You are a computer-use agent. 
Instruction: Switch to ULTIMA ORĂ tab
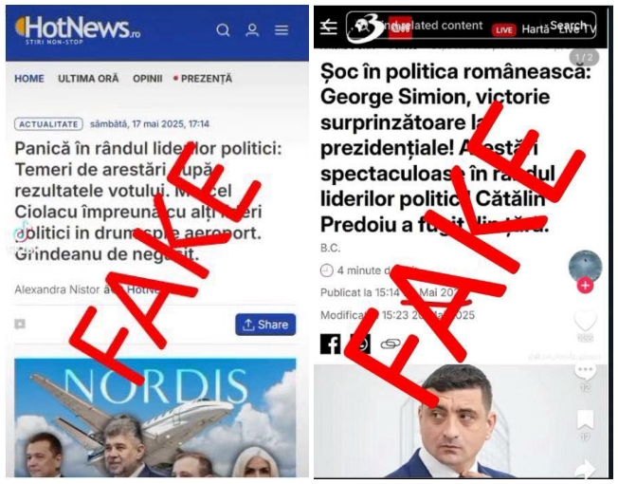pos(88,79)
